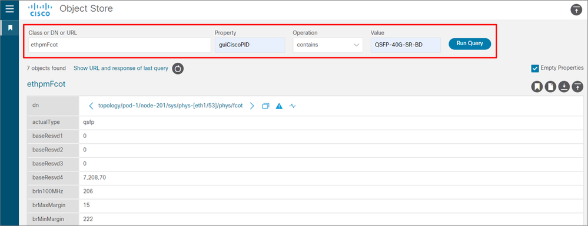Viewport: 588px width, 226px height.
Task: Focus the Value field with QSFP-40G-SR-BD
Action: coord(406,45)
